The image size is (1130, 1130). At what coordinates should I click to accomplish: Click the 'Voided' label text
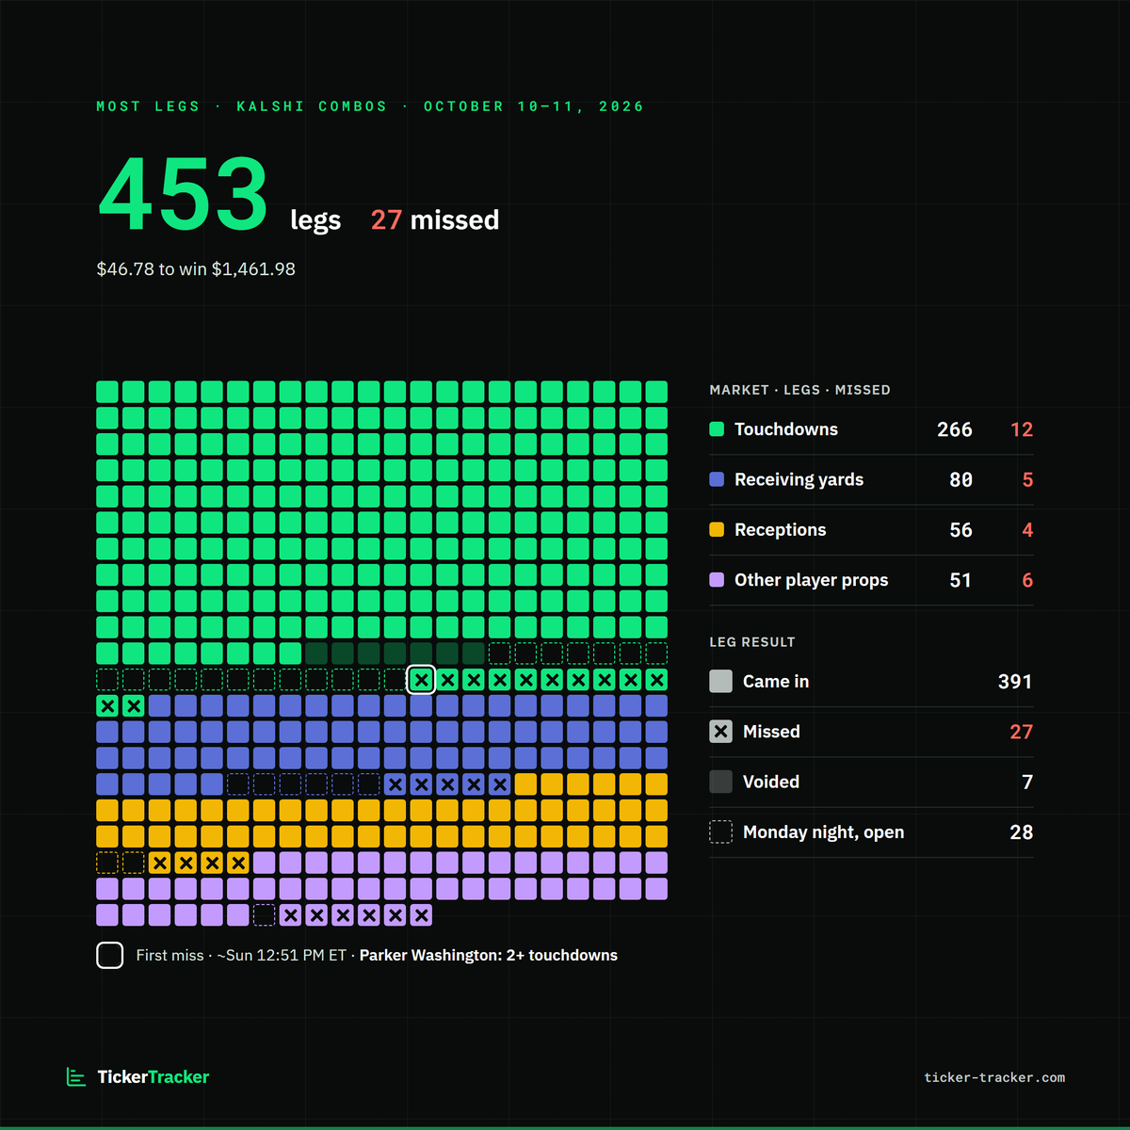coord(771,782)
